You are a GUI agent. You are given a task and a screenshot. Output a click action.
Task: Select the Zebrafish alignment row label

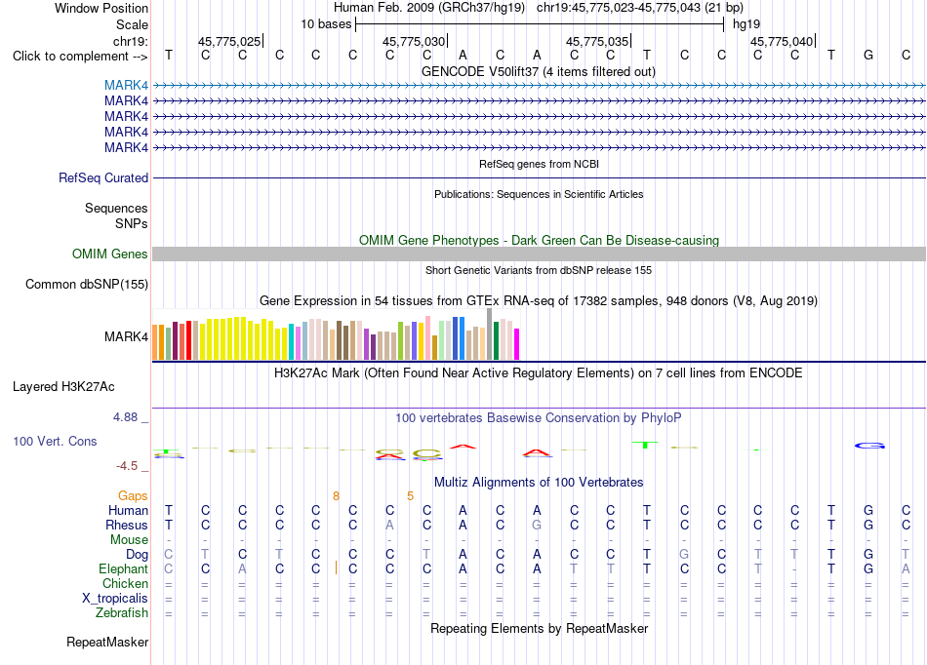(x=122, y=613)
